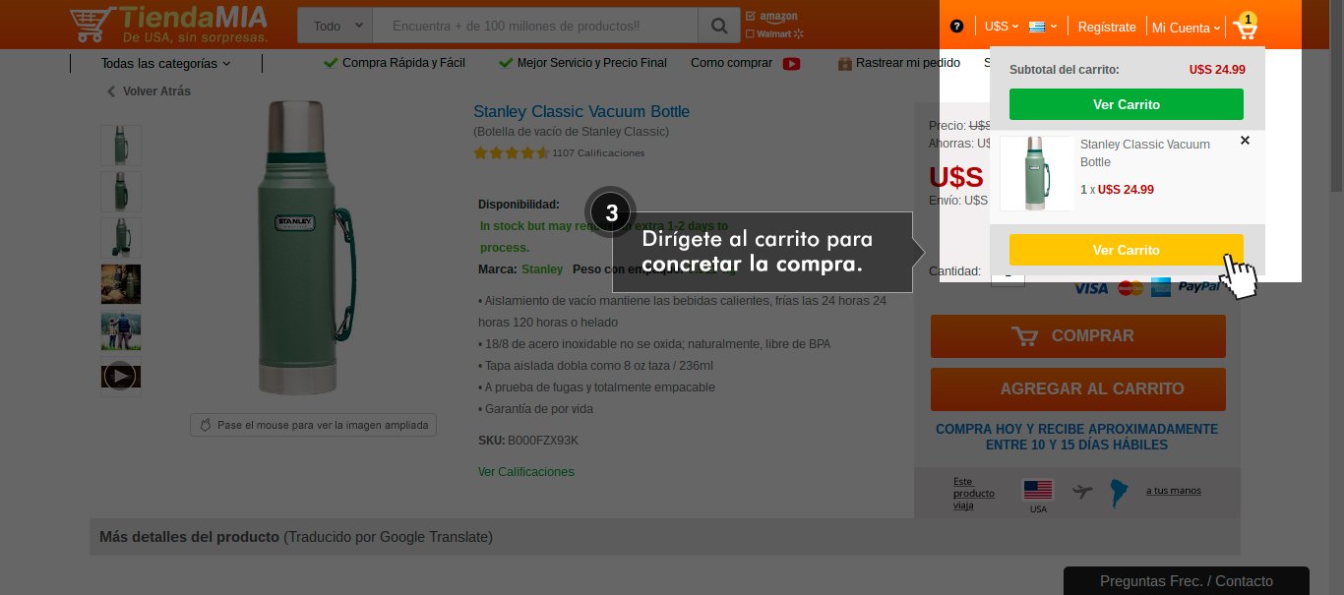Open Ver Calificaciones link
Screen dimensions: 1344x595
coord(525,472)
